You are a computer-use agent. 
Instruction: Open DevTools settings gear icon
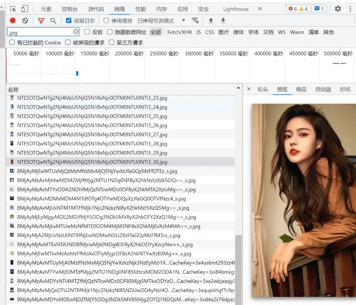[x=338, y=9]
